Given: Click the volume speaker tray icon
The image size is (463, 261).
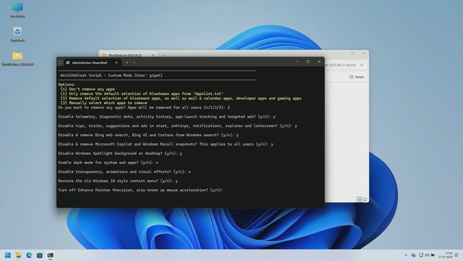Looking at the screenshot, I should (427, 255).
